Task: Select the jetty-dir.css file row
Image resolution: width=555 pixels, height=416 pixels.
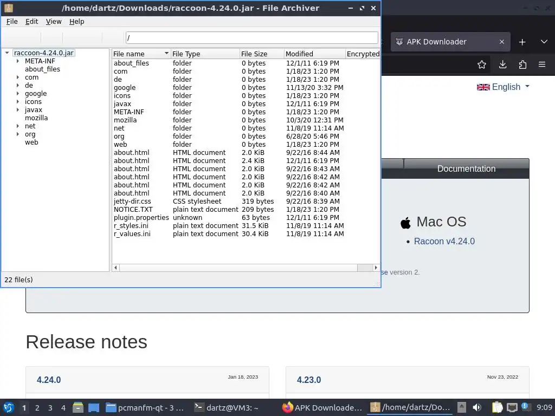Action: (x=246, y=201)
